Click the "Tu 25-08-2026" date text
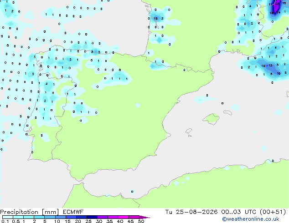289x223 pixels. coord(191,212)
